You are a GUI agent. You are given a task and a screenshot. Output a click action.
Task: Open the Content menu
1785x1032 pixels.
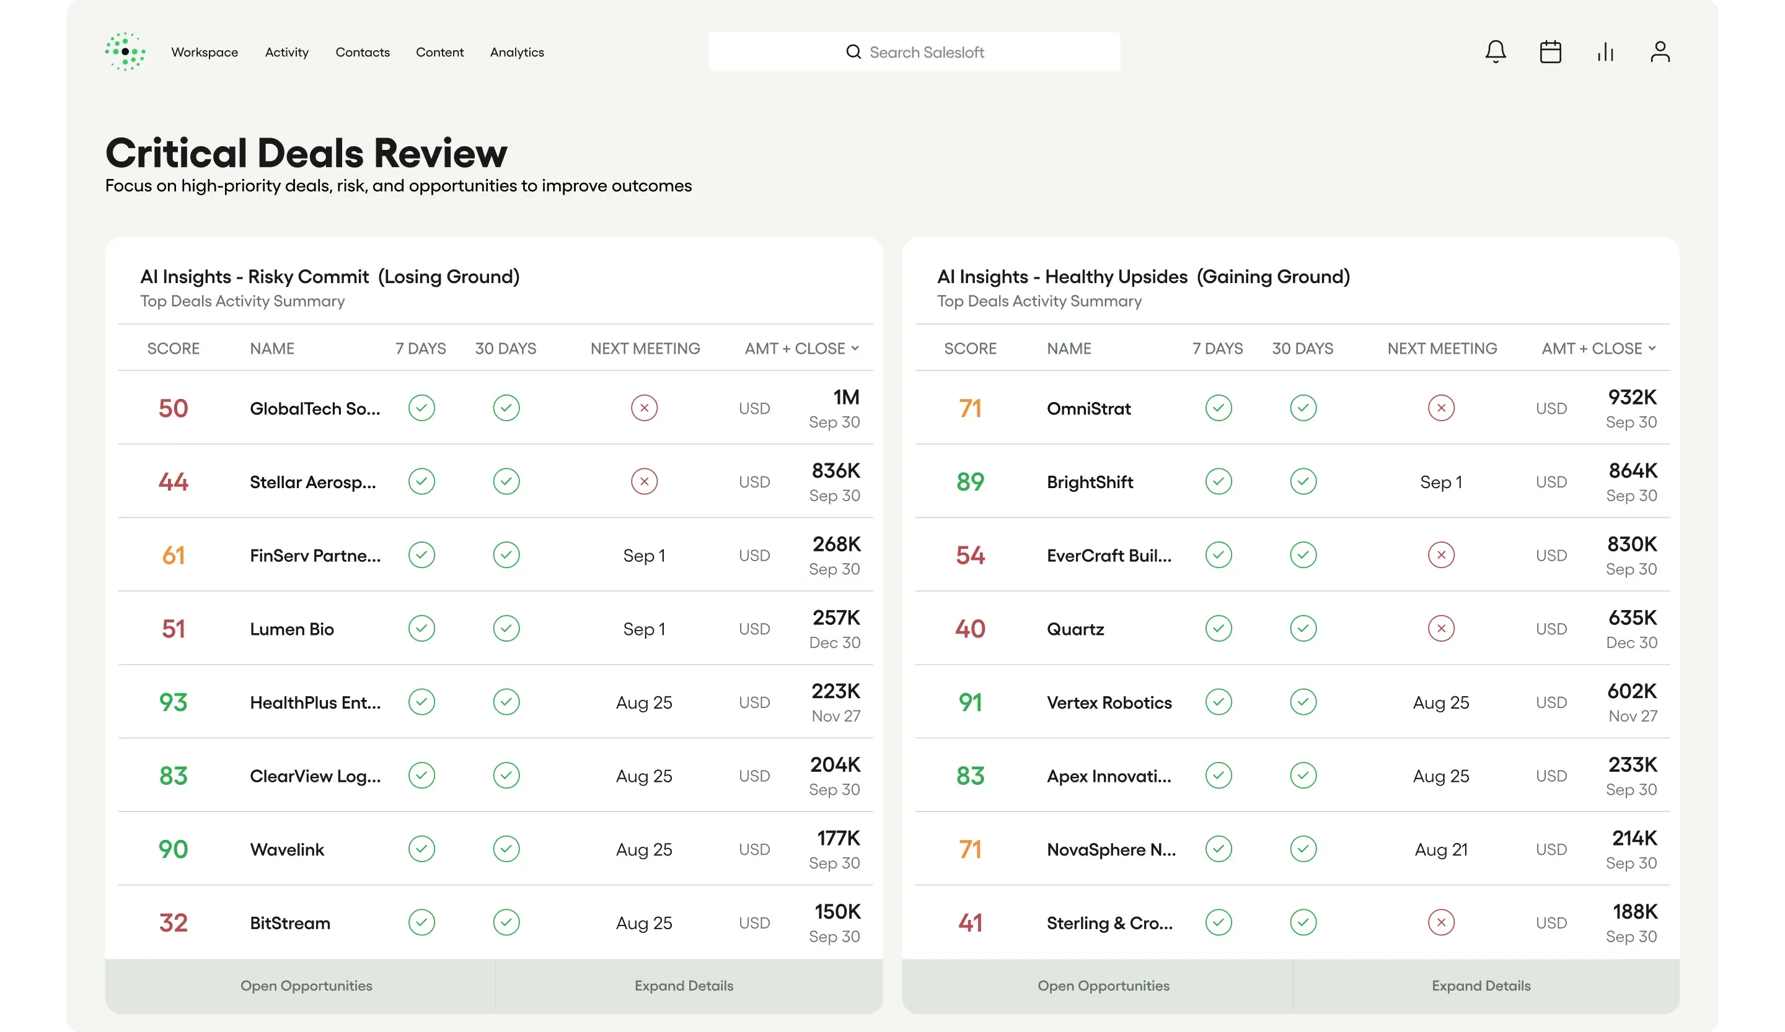coord(439,53)
